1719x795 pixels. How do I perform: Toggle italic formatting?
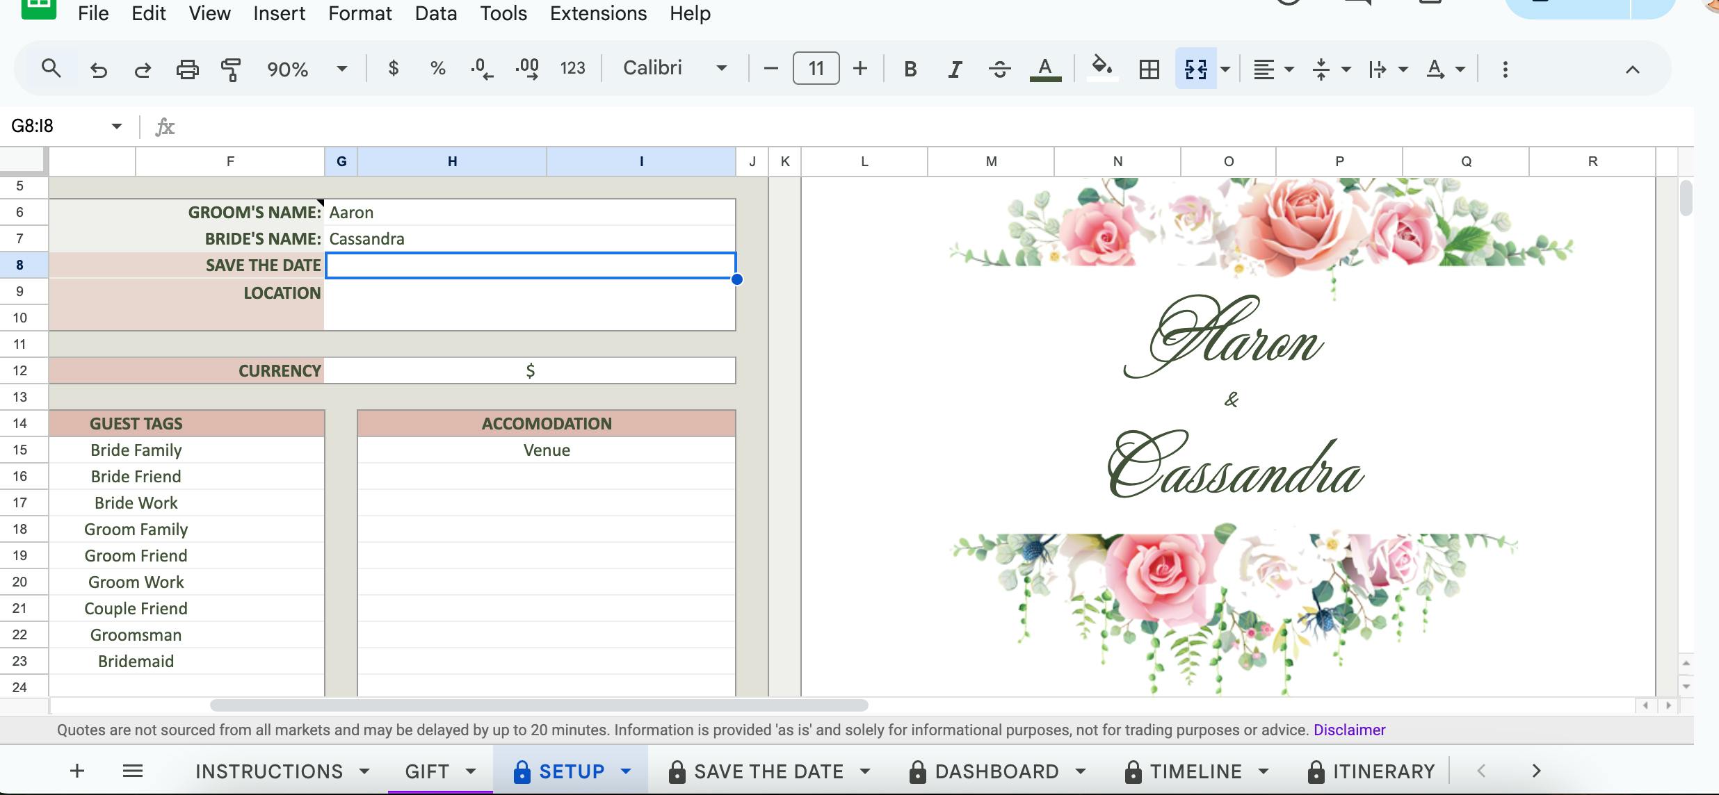[955, 69]
